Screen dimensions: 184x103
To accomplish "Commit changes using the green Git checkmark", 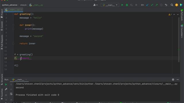I will (x=152, y=5).
